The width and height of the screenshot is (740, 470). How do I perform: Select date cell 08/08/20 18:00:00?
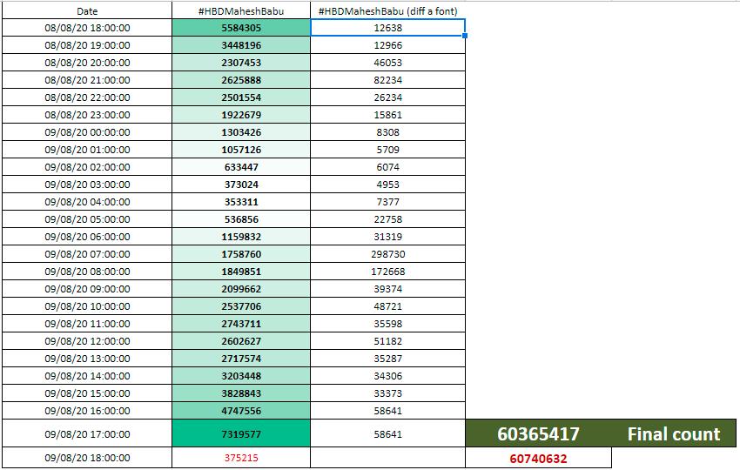(x=87, y=28)
